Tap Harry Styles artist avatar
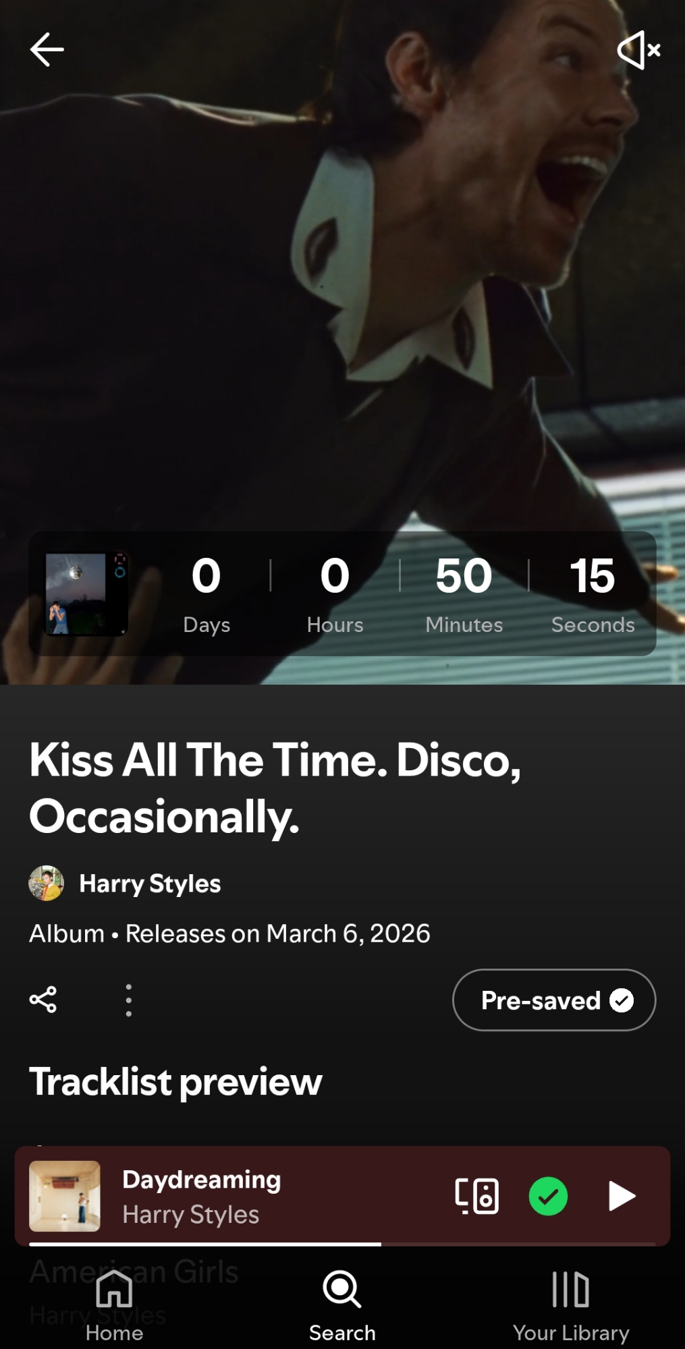685x1349 pixels. [x=46, y=884]
